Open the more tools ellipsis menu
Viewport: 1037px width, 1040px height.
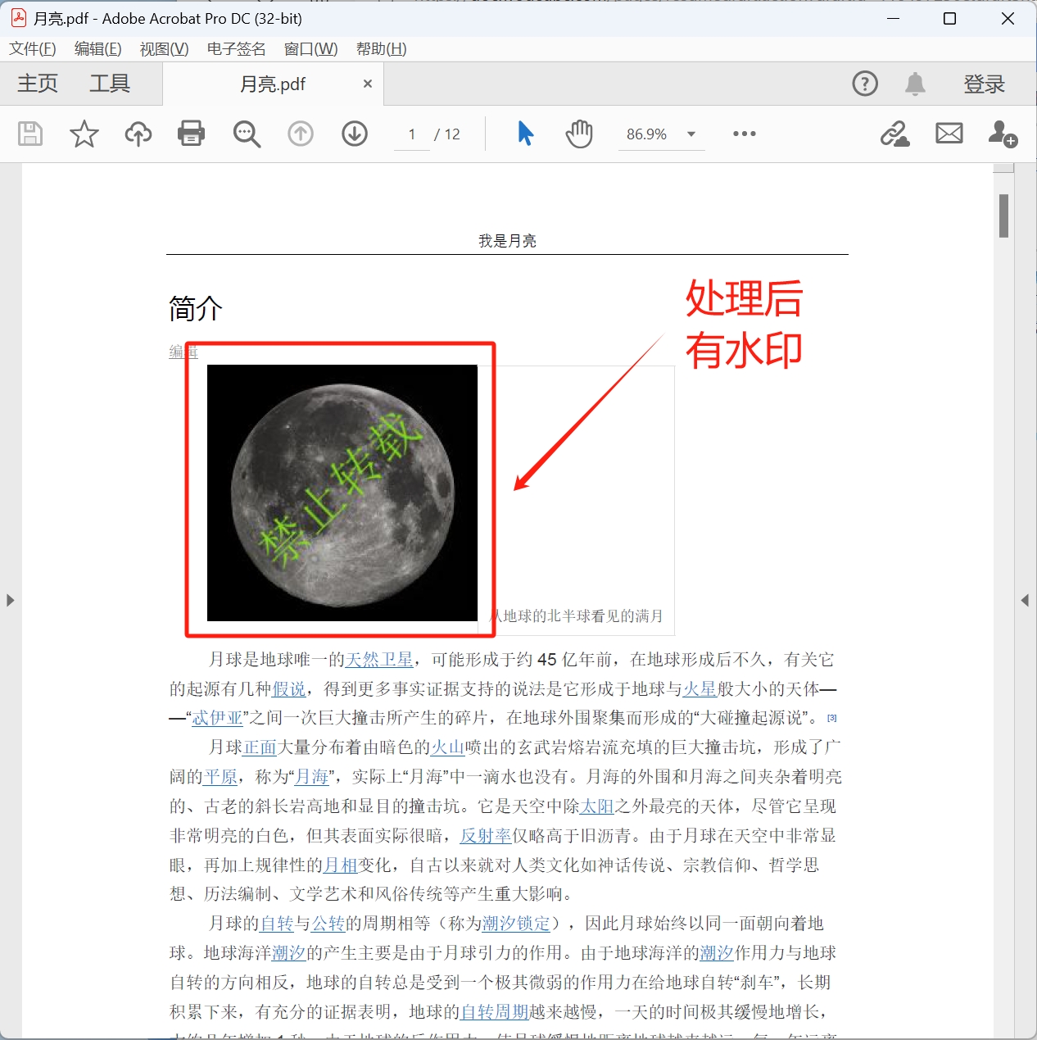point(743,134)
